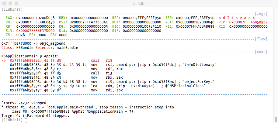The width and height of the screenshot is (278, 123).
Task: Click the [code] section label
Action: 261,52
